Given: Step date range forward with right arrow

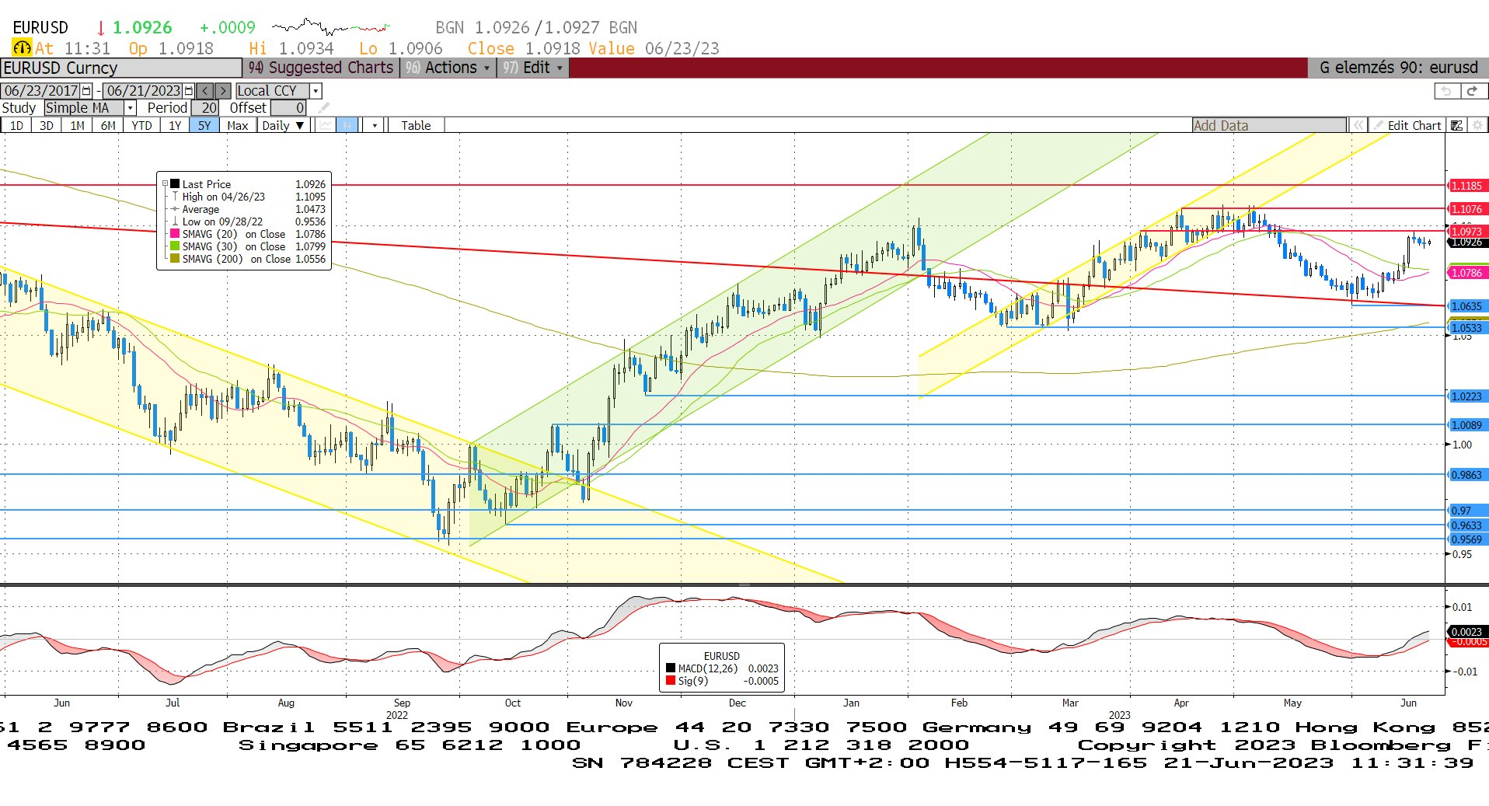Looking at the screenshot, I should (x=223, y=91).
